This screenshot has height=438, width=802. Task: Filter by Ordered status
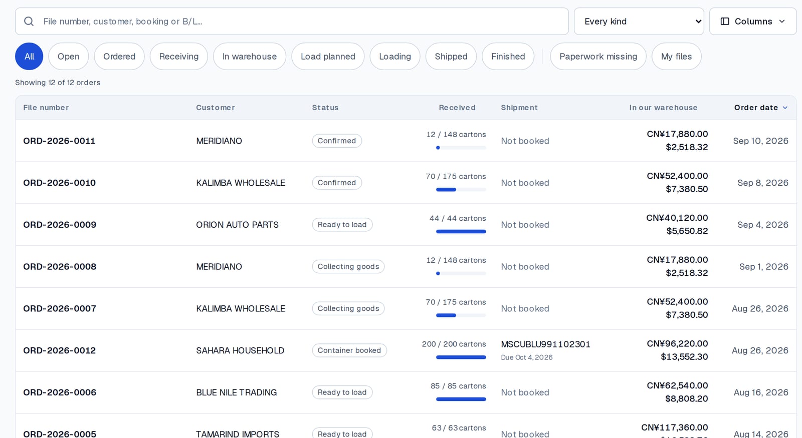[119, 57]
